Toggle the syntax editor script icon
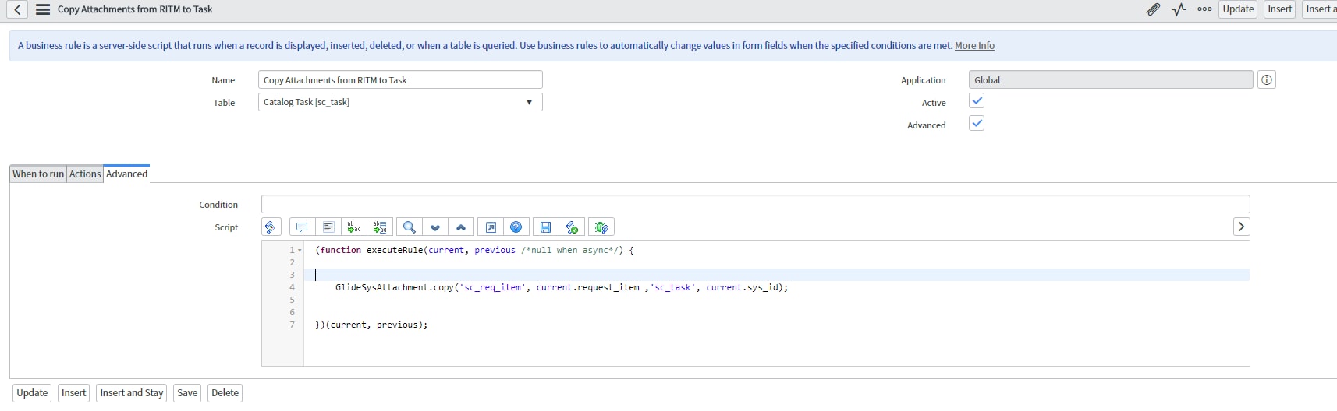The image size is (1337, 411). [x=270, y=227]
